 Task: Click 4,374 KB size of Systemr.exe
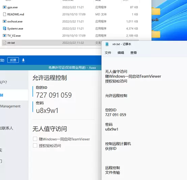click(x=132, y=28)
